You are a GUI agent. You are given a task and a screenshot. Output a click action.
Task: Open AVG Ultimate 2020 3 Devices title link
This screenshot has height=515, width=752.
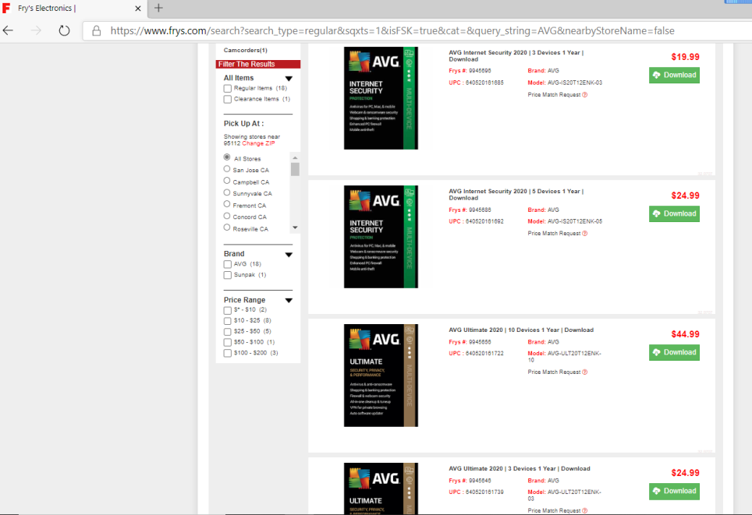[x=520, y=468]
